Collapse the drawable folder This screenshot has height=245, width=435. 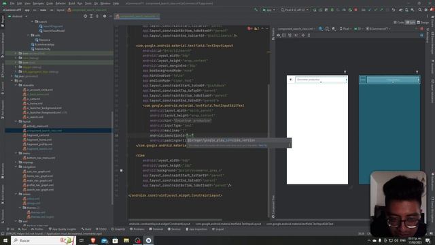[x=16, y=85]
